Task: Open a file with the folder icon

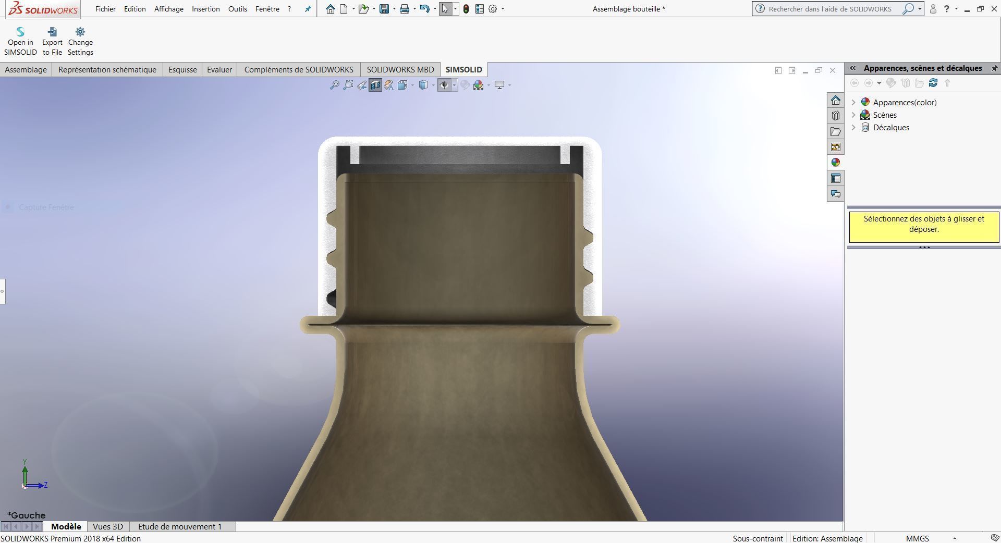Action: (363, 9)
